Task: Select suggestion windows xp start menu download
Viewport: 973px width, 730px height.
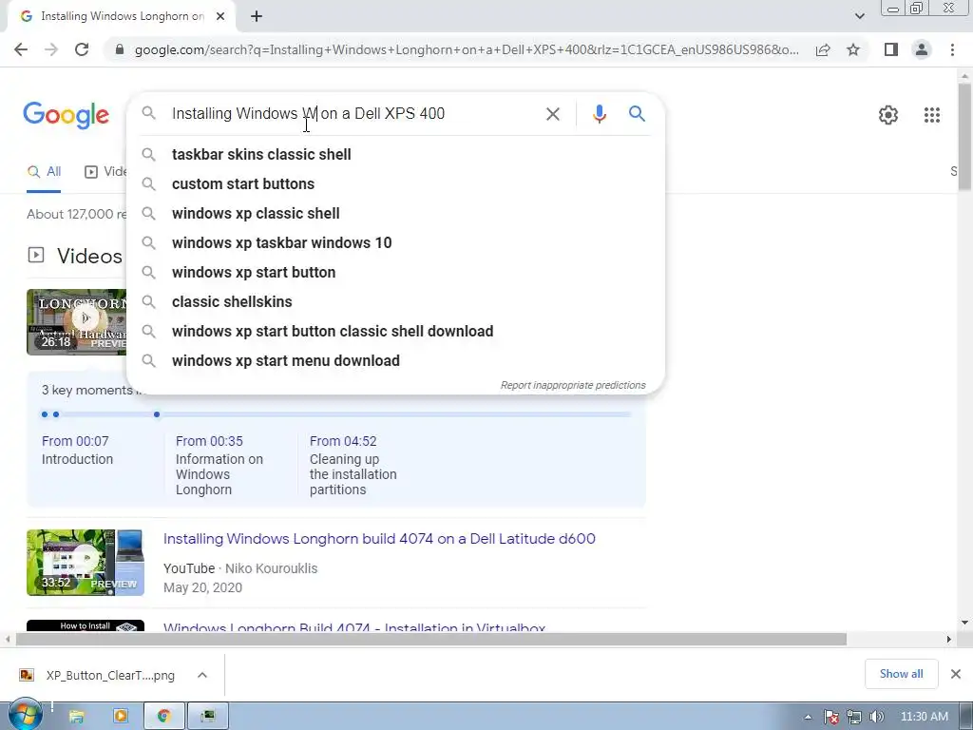Action: click(x=395, y=360)
